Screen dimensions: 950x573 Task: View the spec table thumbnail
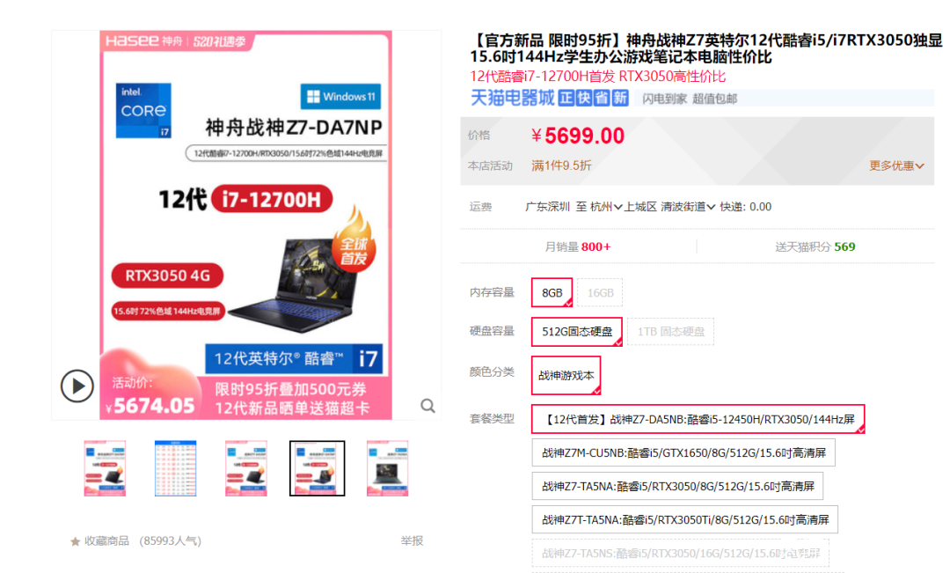click(x=175, y=468)
